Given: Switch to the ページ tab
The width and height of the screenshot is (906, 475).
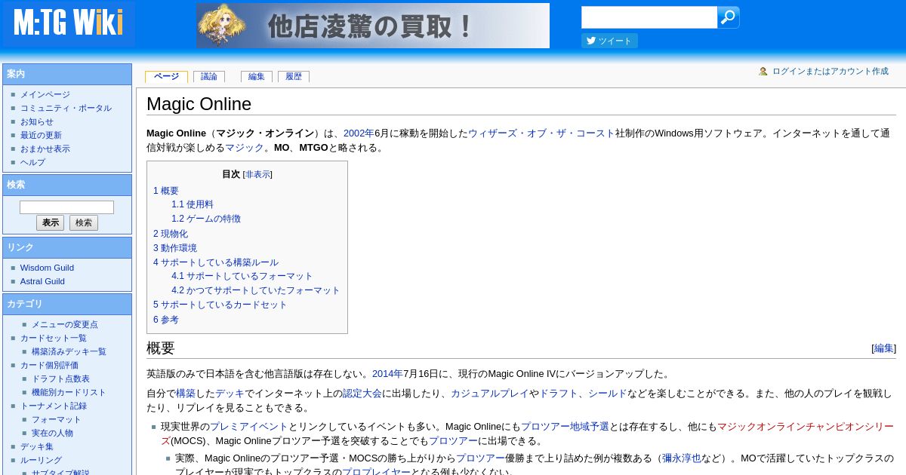Looking at the screenshot, I should [166, 77].
